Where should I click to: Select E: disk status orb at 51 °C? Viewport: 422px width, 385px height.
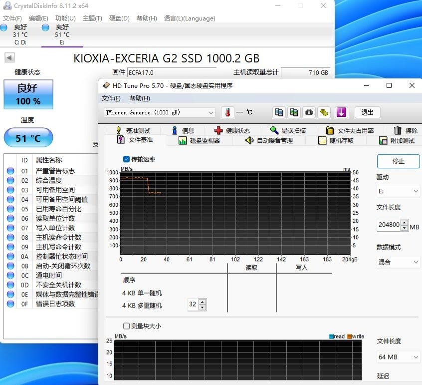click(45, 27)
